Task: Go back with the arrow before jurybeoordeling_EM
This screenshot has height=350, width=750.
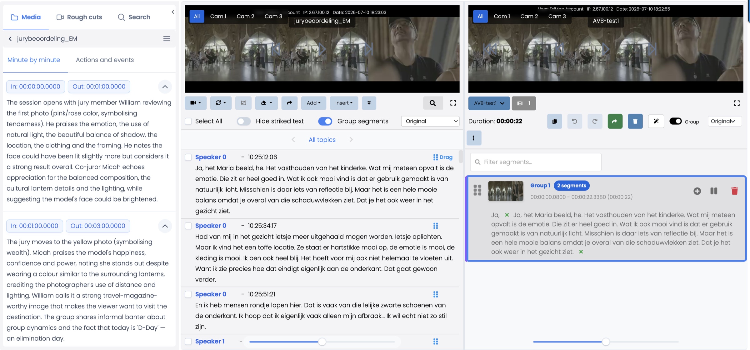Action: tap(10, 39)
